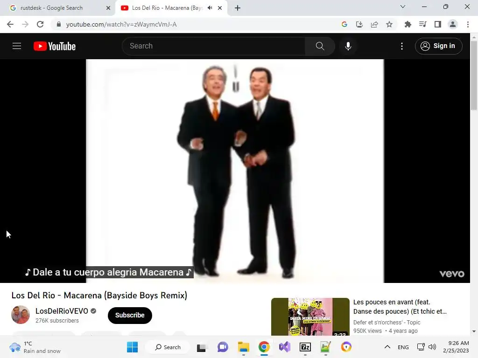Image resolution: width=478 pixels, height=358 pixels.
Task: Go forward in browser history
Action: point(25,24)
